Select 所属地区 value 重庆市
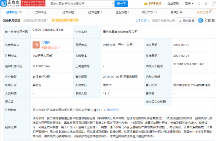 [x=107, y=85]
